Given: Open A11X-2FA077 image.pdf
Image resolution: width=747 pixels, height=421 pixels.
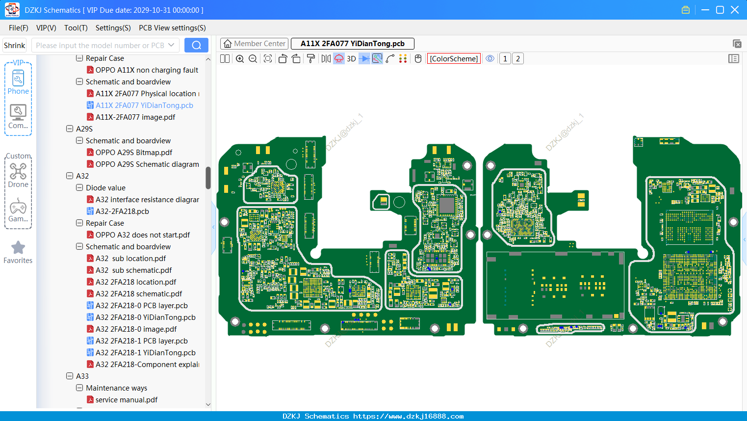Looking at the screenshot, I should [x=135, y=117].
